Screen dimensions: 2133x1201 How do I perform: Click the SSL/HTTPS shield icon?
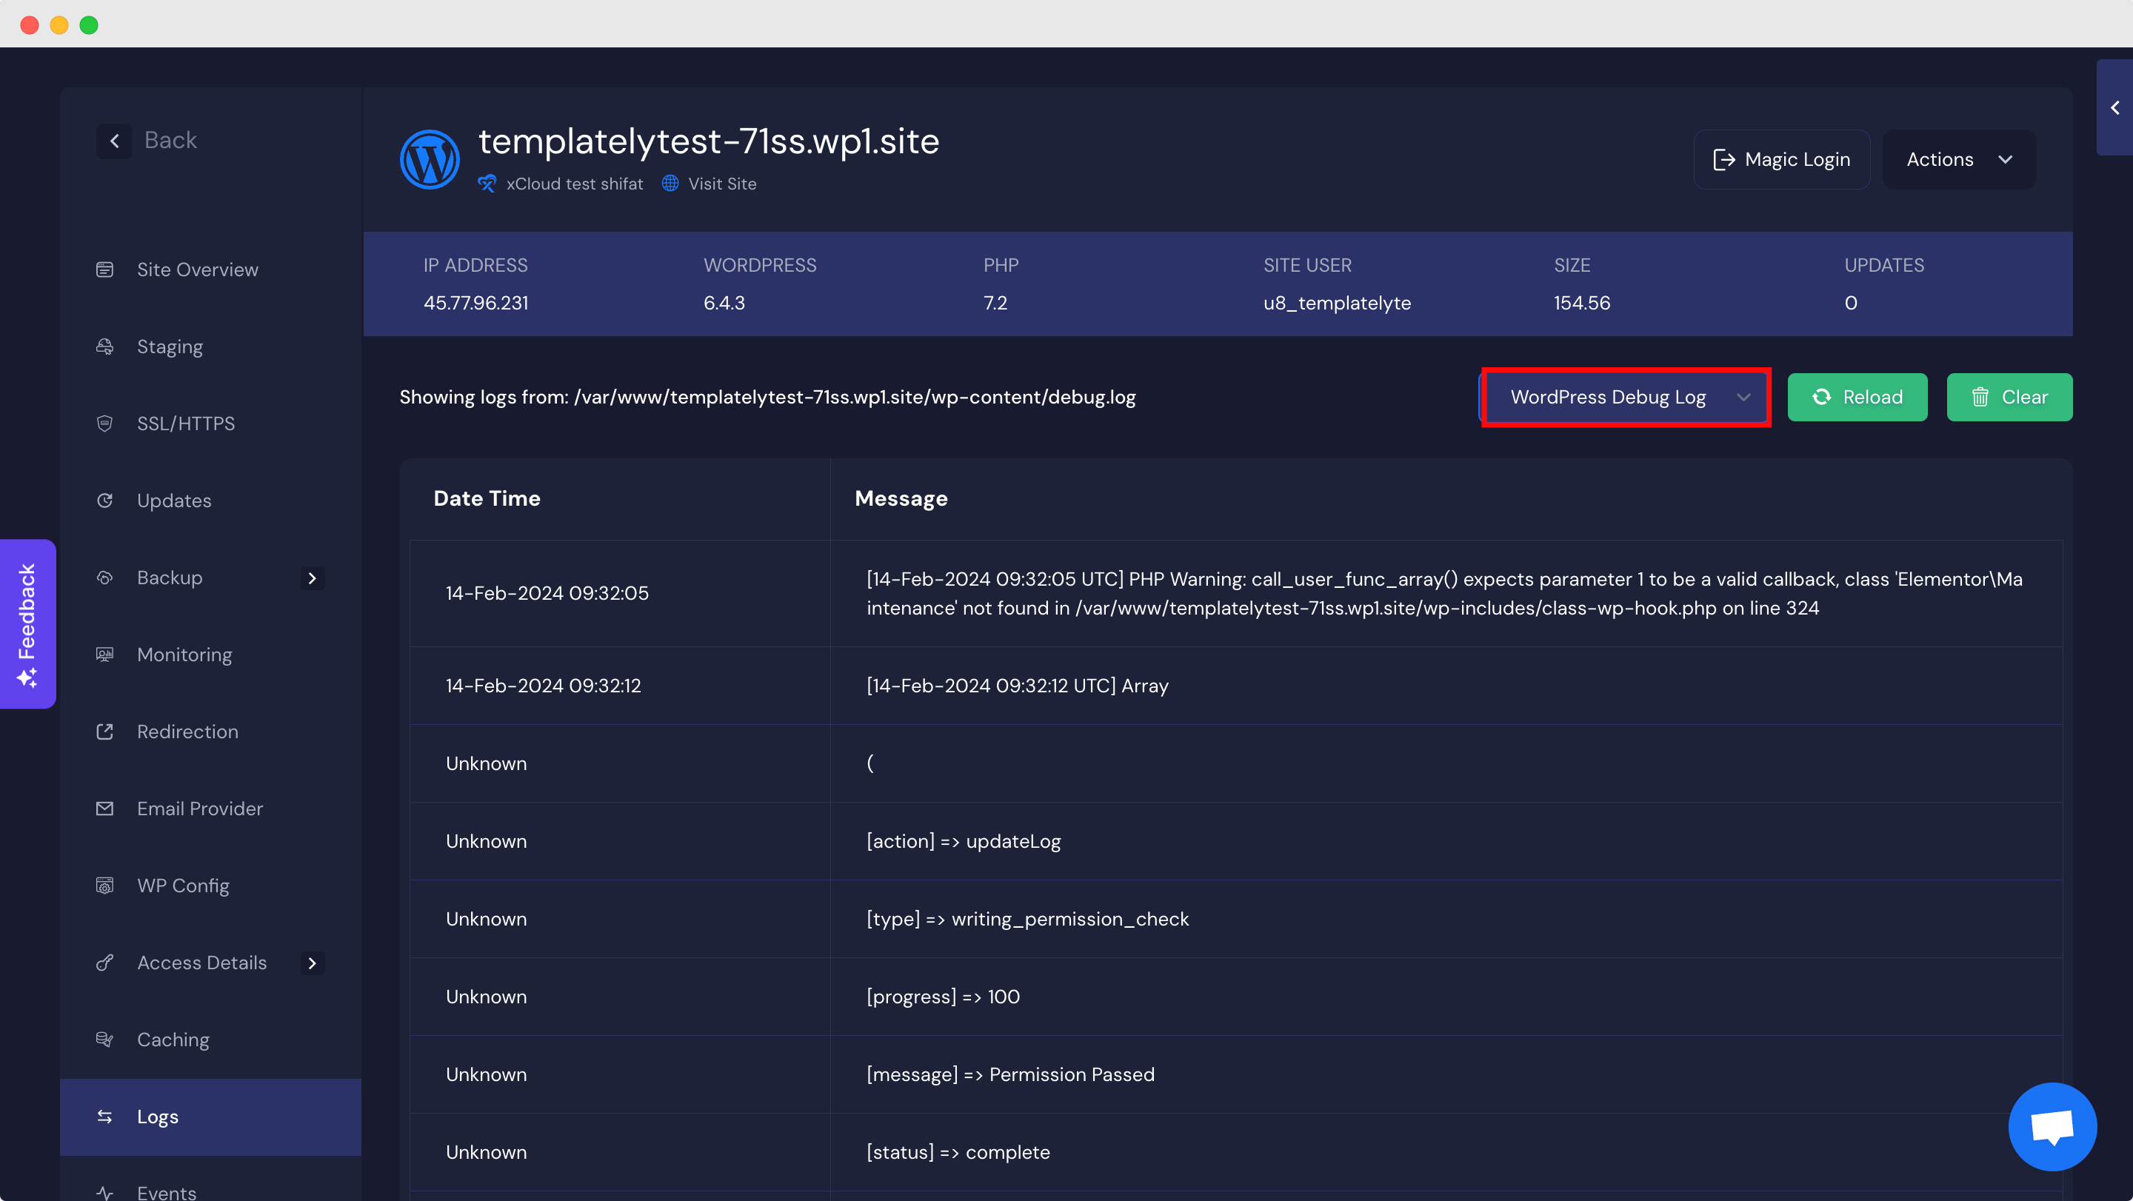tap(104, 424)
